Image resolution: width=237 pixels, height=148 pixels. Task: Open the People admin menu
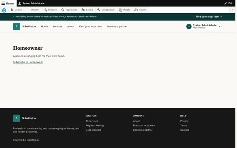(124, 10)
